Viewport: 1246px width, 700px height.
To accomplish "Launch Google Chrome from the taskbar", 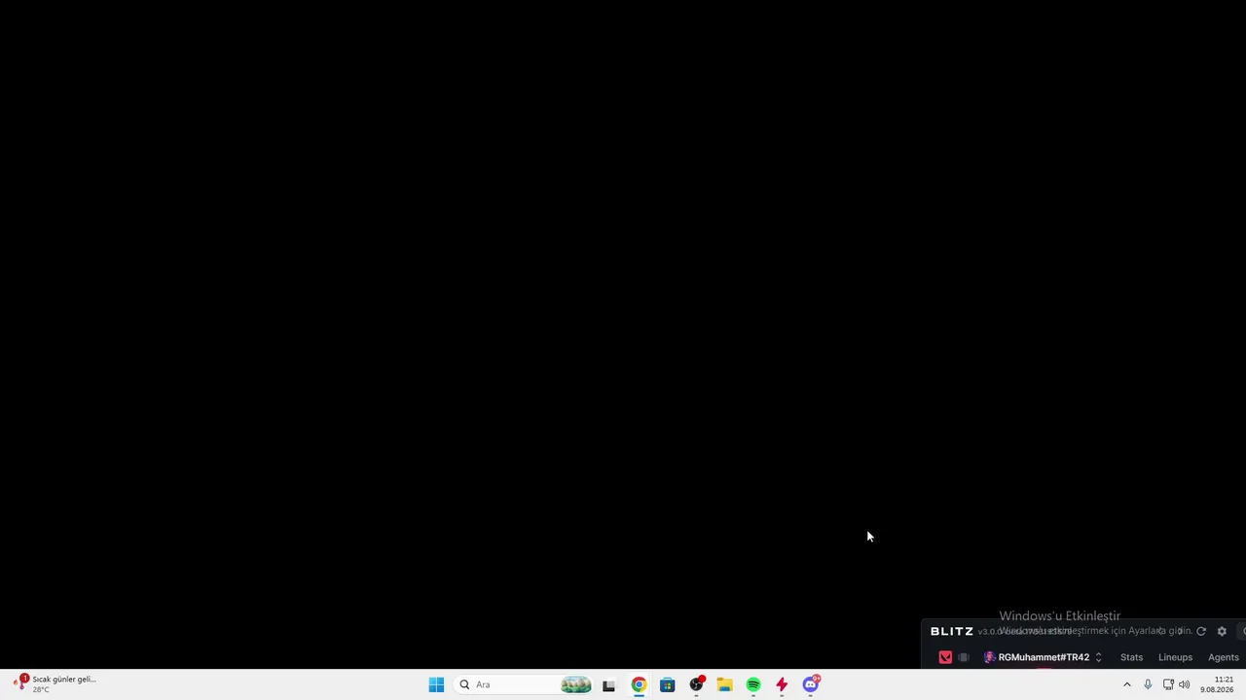I will 639,684.
